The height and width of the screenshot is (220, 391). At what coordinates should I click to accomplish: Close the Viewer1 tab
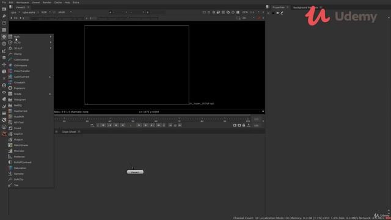tap(29, 7)
